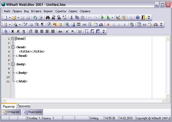Run the page with the green play arrow
Image resolution: width=172 pixels, height=122 pixels.
(103, 18)
